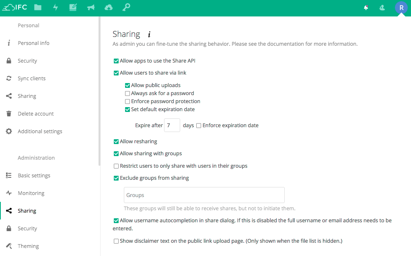411x256 pixels.
Task: Click the cloud icon in top bar
Action: pyautogui.click(x=108, y=8)
